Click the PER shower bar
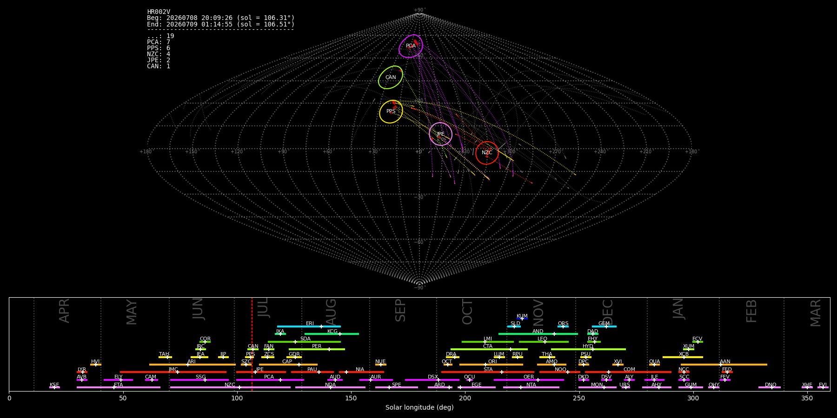Image resolution: width=837 pixels, height=418 pixels. [317, 349]
